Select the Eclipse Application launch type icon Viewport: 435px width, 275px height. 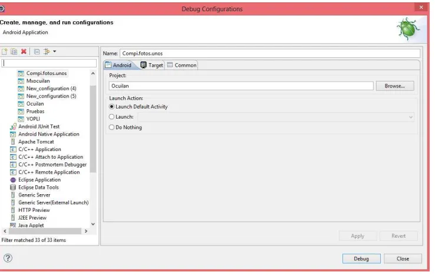[x=13, y=180]
